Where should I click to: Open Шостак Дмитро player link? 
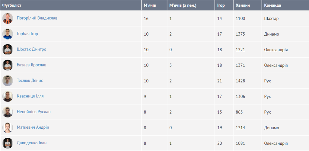coord(32,49)
